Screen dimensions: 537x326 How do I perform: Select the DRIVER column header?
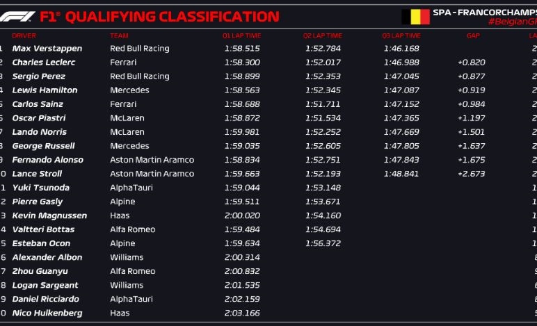(x=24, y=35)
